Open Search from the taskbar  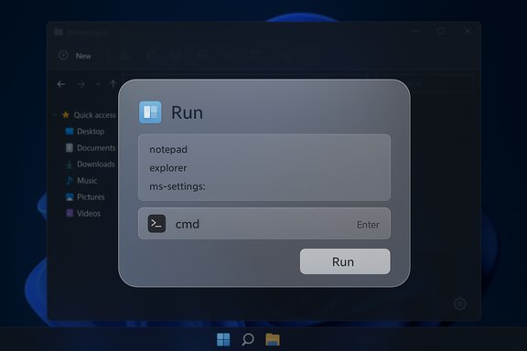coord(248,339)
